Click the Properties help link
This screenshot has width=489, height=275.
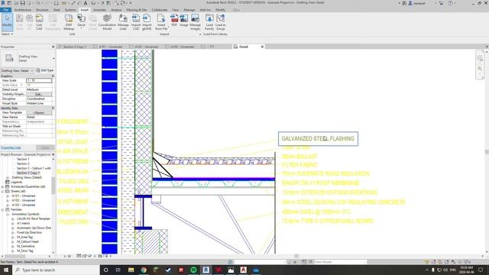point(11,147)
